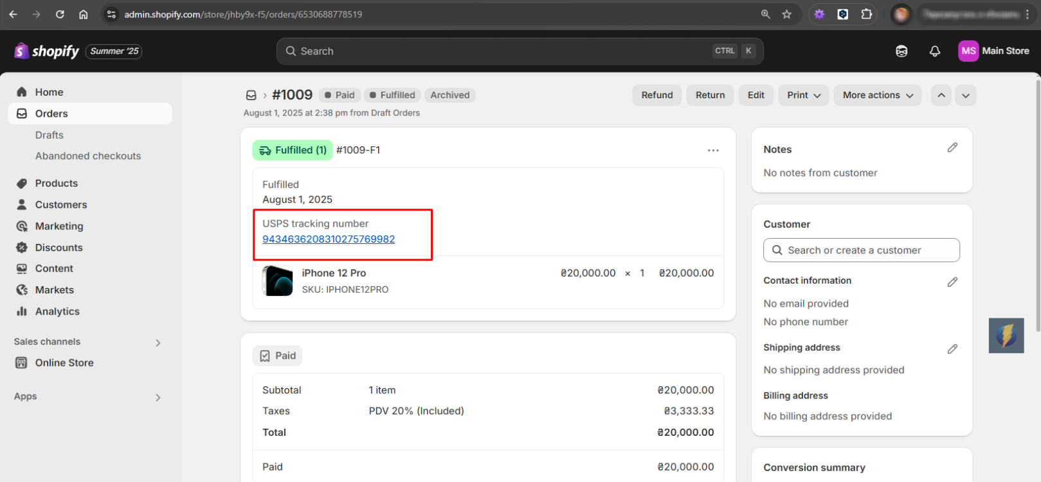
Task: Open the Sidekick assistant icon
Action: pyautogui.click(x=901, y=51)
